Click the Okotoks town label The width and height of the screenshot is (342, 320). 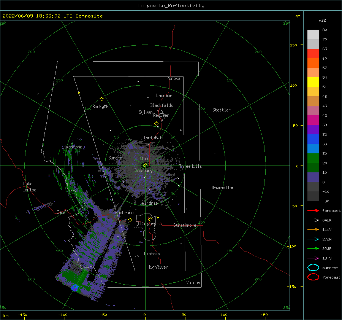pos(152,254)
